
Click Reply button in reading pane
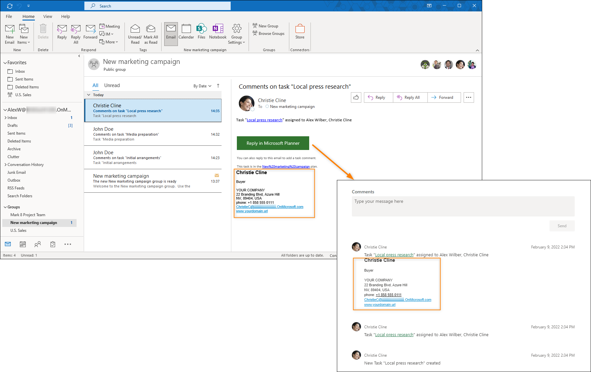(x=378, y=97)
